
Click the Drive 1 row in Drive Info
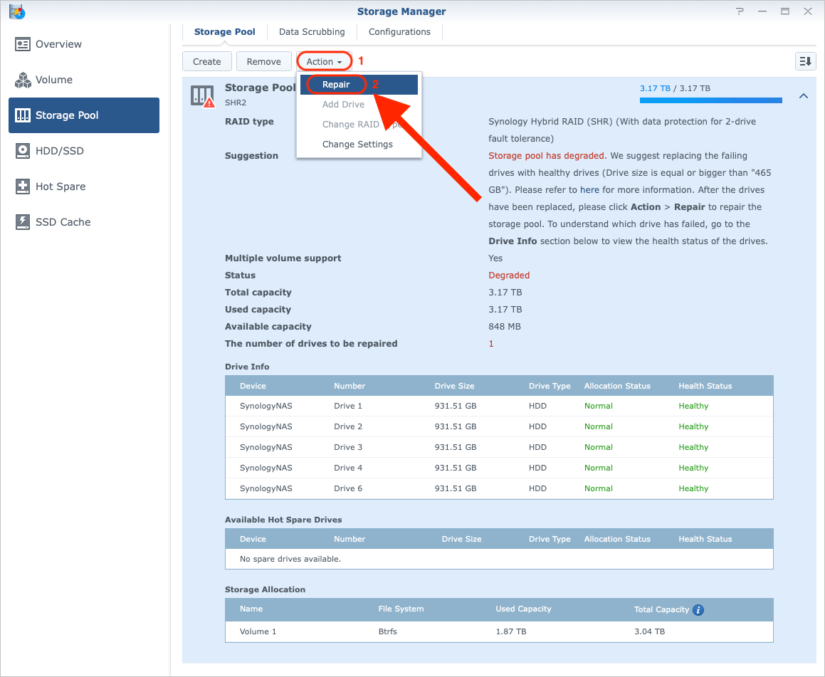coord(499,406)
